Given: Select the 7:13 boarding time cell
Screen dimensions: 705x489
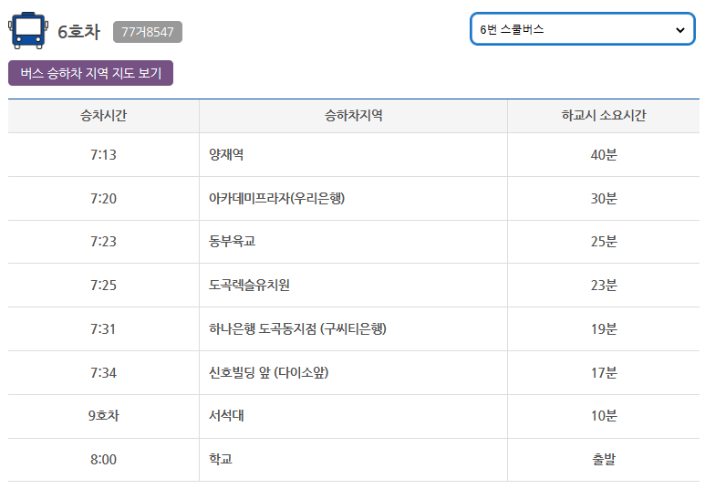Looking at the screenshot, I should (x=103, y=155).
